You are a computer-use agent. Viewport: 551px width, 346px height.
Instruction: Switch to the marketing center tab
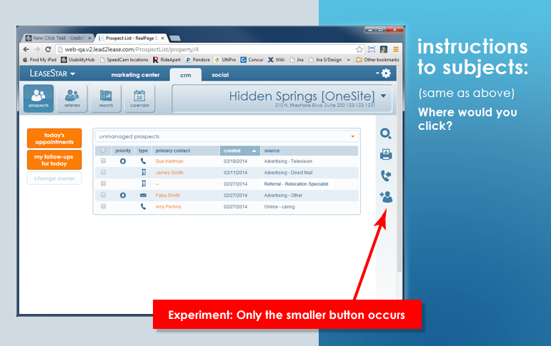click(135, 74)
